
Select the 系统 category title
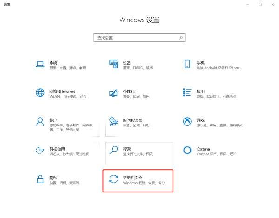tap(53, 63)
